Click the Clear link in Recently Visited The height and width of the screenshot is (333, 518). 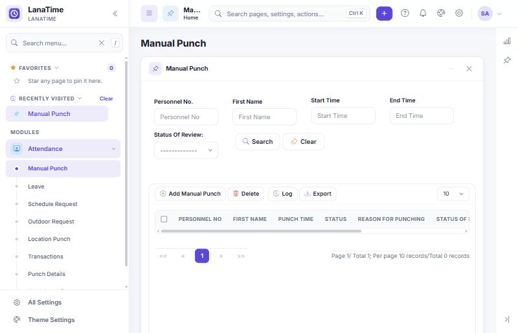[x=106, y=98]
